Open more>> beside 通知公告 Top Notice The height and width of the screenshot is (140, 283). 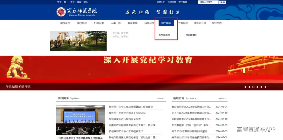tap(222, 98)
